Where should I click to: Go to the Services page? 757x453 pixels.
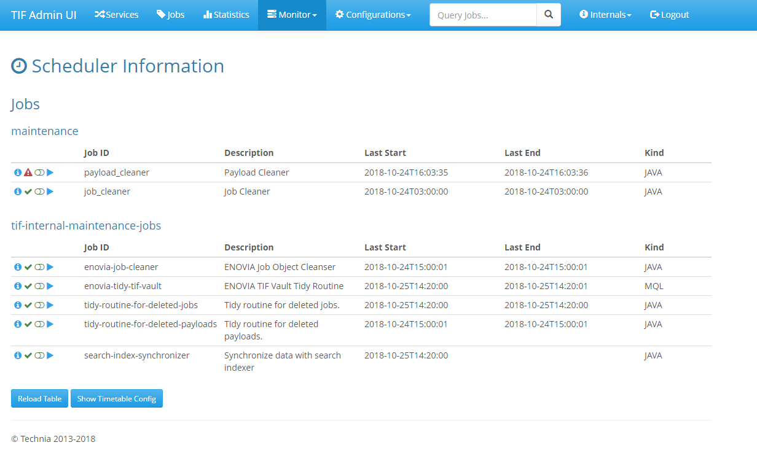[x=117, y=15]
